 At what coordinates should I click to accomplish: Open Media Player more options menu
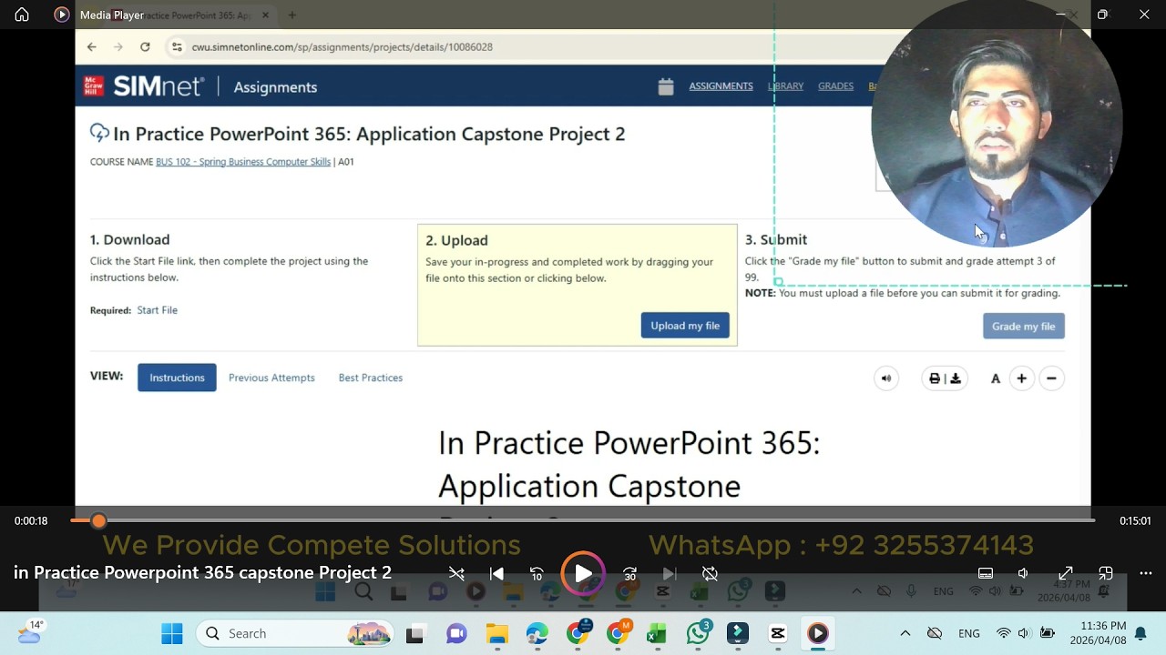click(1146, 573)
